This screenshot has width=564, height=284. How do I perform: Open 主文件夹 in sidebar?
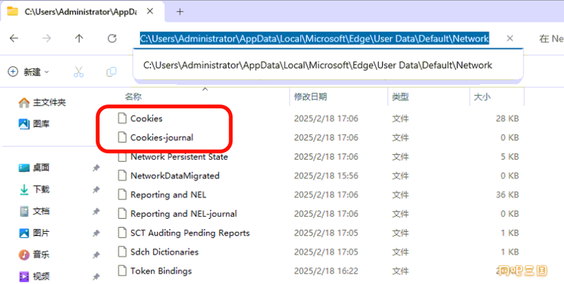tap(42, 103)
